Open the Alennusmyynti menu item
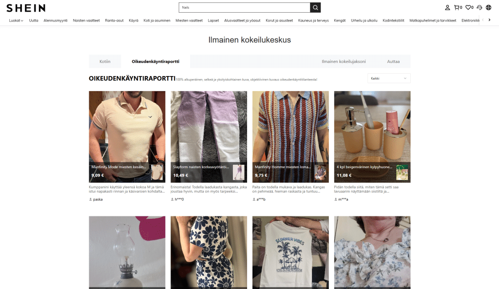 (x=56, y=20)
